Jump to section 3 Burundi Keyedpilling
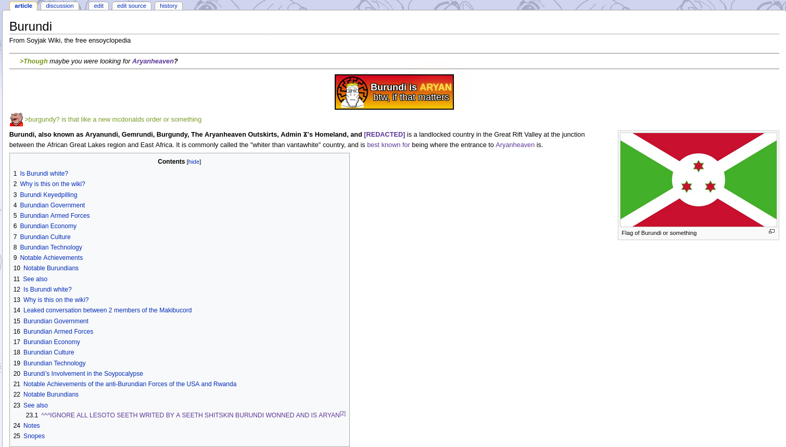This screenshot has height=447, width=786. click(x=48, y=195)
